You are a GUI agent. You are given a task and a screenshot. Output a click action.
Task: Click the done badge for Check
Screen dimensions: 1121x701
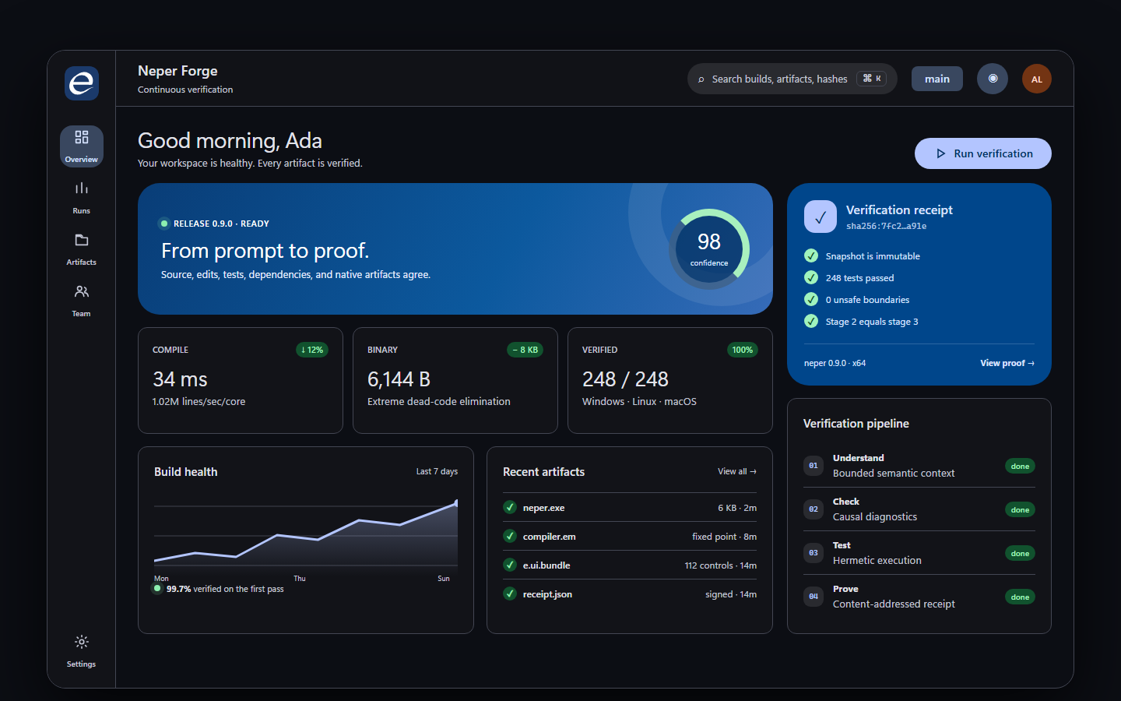pos(1020,509)
